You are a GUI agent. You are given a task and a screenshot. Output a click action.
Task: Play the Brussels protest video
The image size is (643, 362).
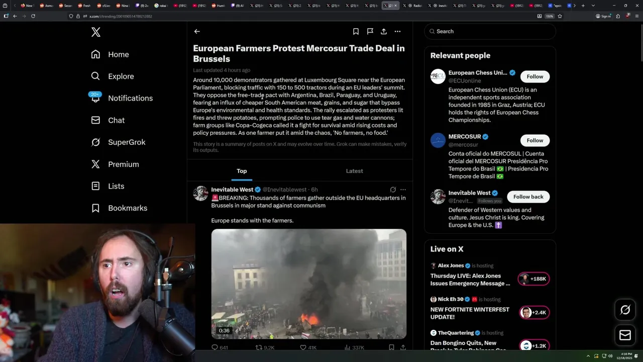point(308,284)
